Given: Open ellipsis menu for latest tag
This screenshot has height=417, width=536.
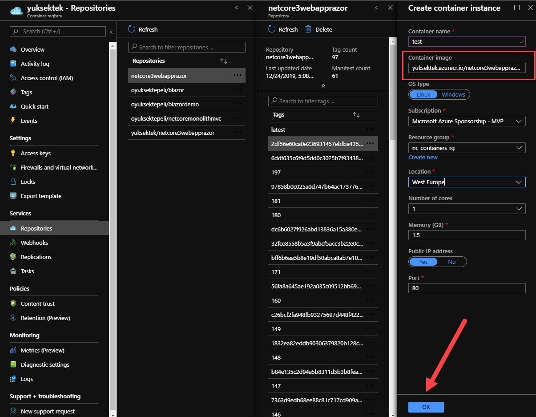Looking at the screenshot, I should tap(370, 129).
